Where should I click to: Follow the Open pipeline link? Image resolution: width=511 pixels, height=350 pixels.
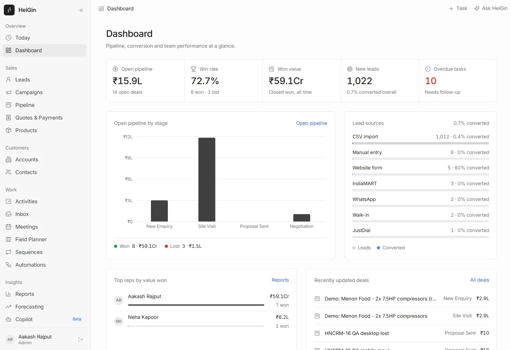[x=312, y=123]
